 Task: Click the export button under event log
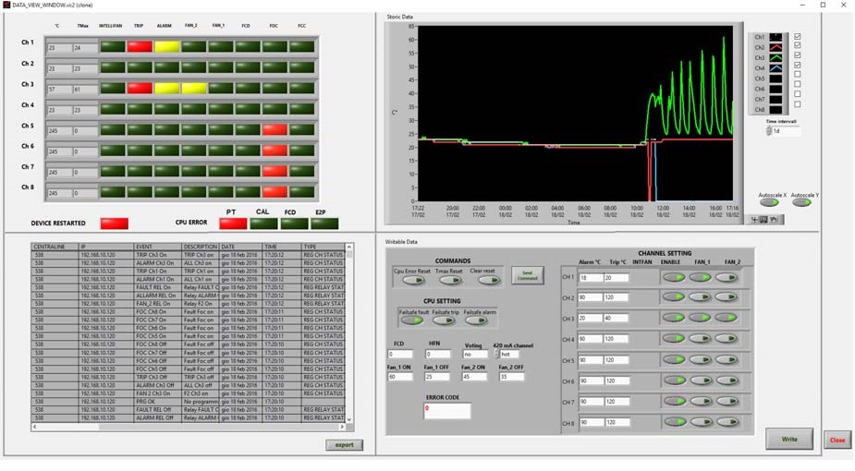point(344,445)
